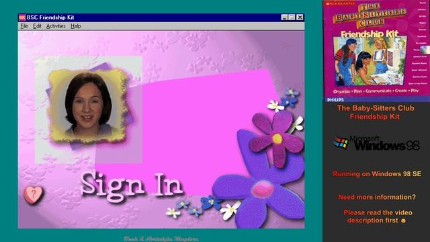Viewport: 430px width, 242px height.
Task: Click 'Need more information?' text
Action: (x=377, y=197)
